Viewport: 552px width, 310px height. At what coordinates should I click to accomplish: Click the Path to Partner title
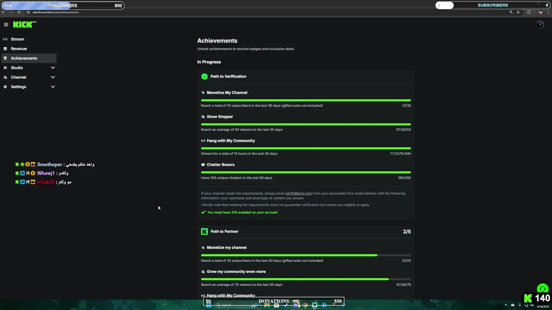(x=224, y=231)
